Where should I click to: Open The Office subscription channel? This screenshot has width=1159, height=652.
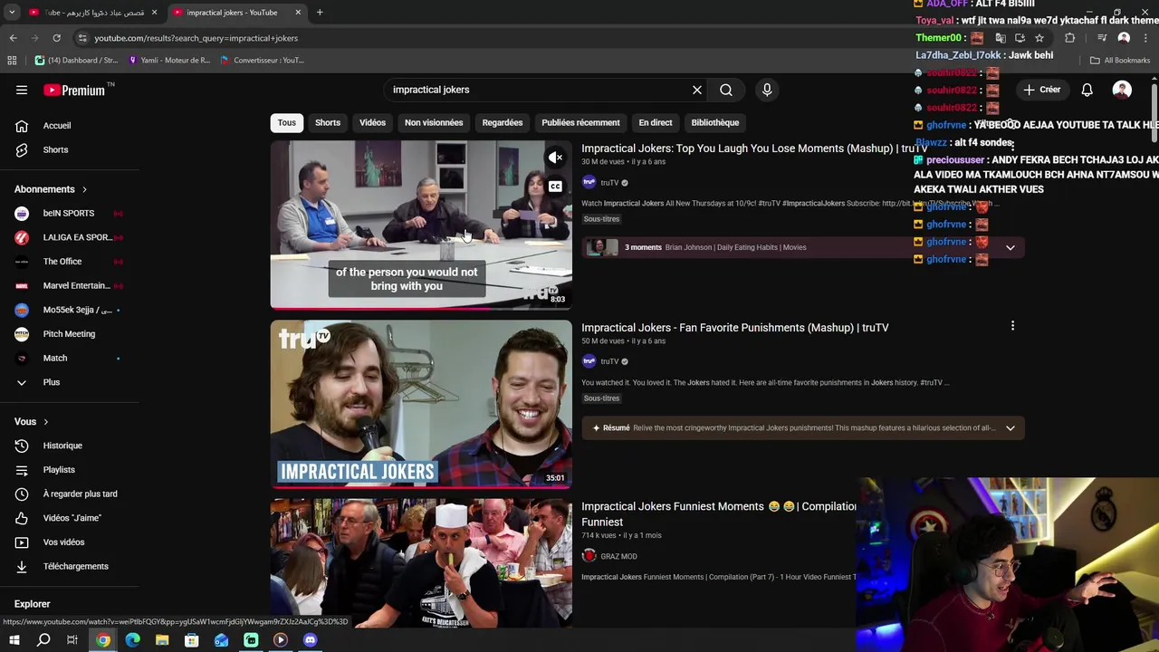(x=69, y=261)
